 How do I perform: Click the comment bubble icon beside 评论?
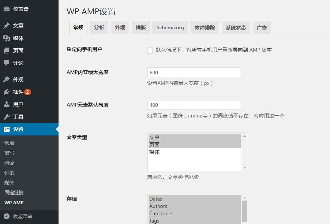click(7, 63)
